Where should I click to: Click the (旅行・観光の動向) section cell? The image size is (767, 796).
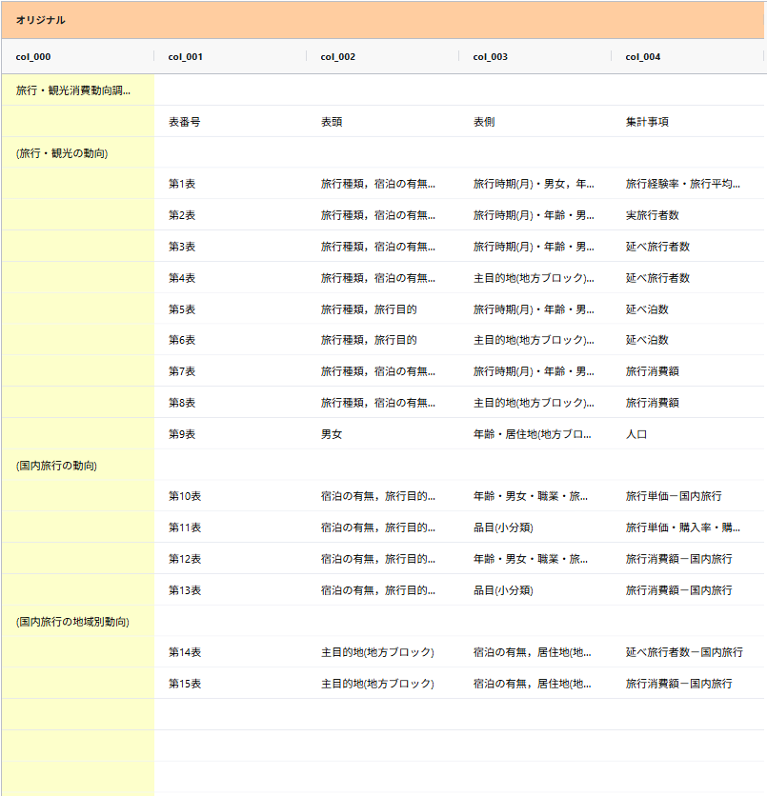[x=62, y=153]
